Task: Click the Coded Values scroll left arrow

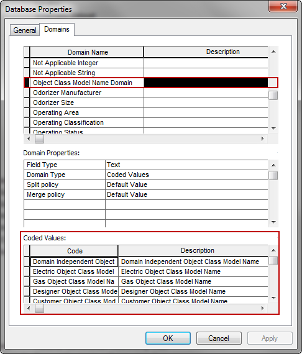Action: 29,308
